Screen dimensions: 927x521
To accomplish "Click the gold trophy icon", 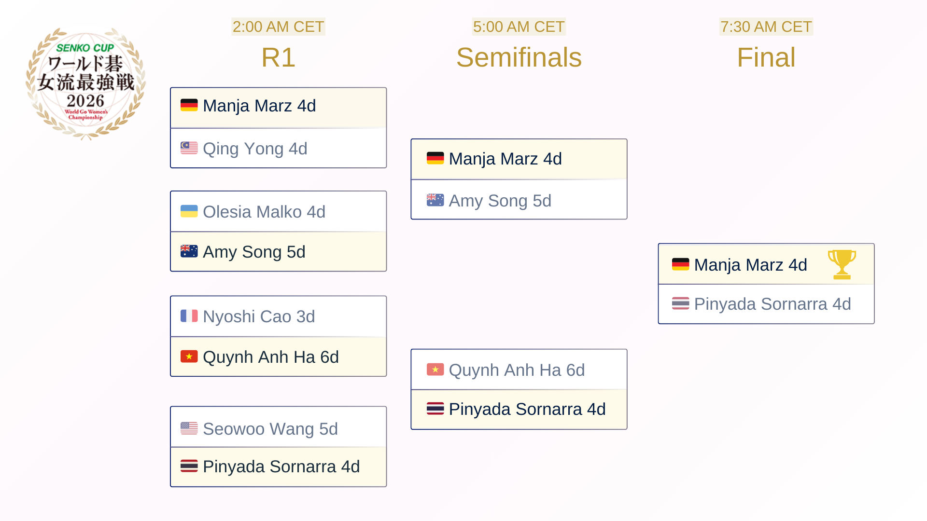I will 842,264.
